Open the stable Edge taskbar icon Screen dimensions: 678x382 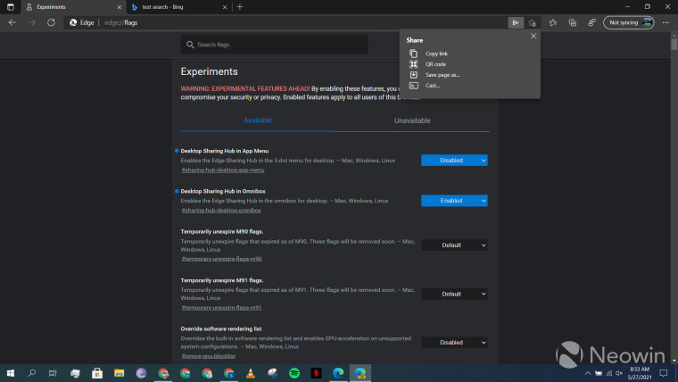point(338,373)
